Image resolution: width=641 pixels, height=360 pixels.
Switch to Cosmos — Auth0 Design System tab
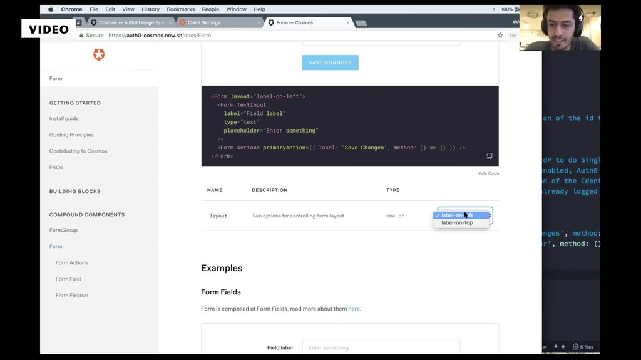tap(130, 23)
